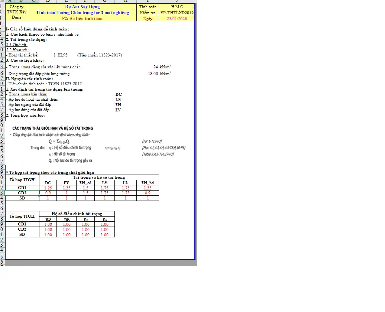
Task: Click the EH_bd column header cell
Action: coord(148,183)
